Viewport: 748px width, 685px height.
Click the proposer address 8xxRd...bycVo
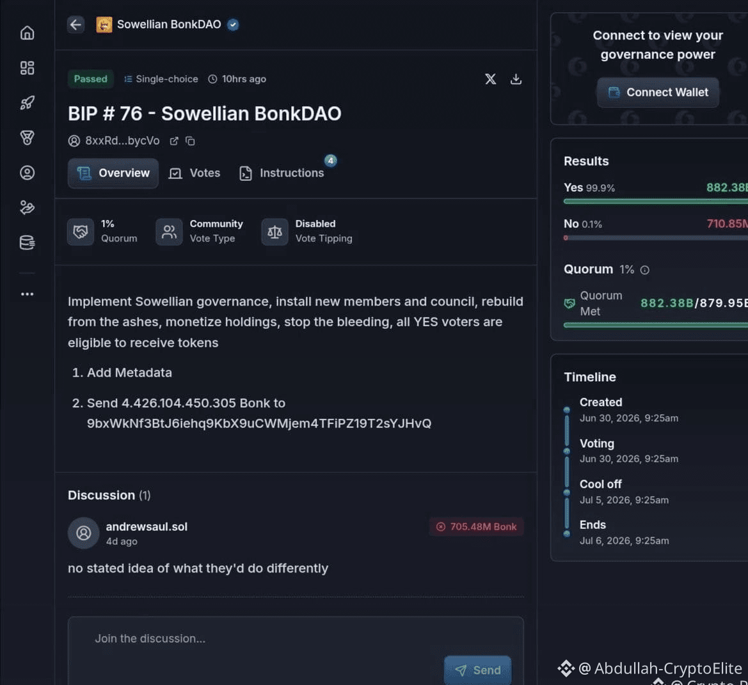pos(122,141)
